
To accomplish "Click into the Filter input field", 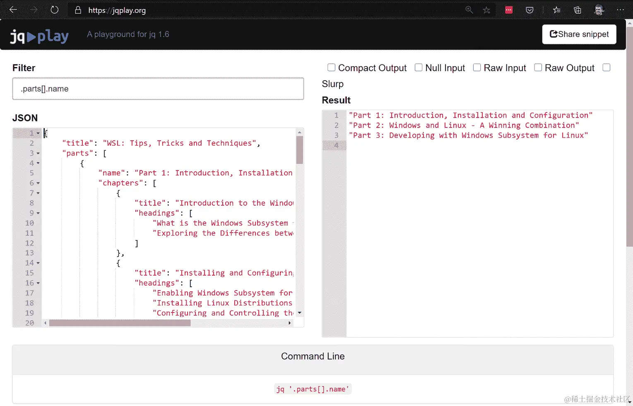I will pyautogui.click(x=158, y=89).
